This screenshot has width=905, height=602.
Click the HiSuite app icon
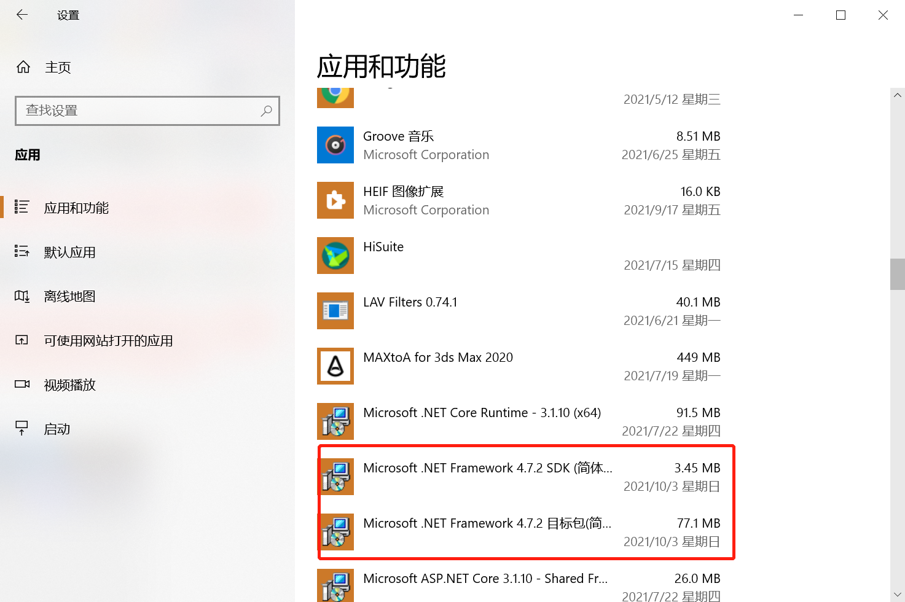click(335, 256)
